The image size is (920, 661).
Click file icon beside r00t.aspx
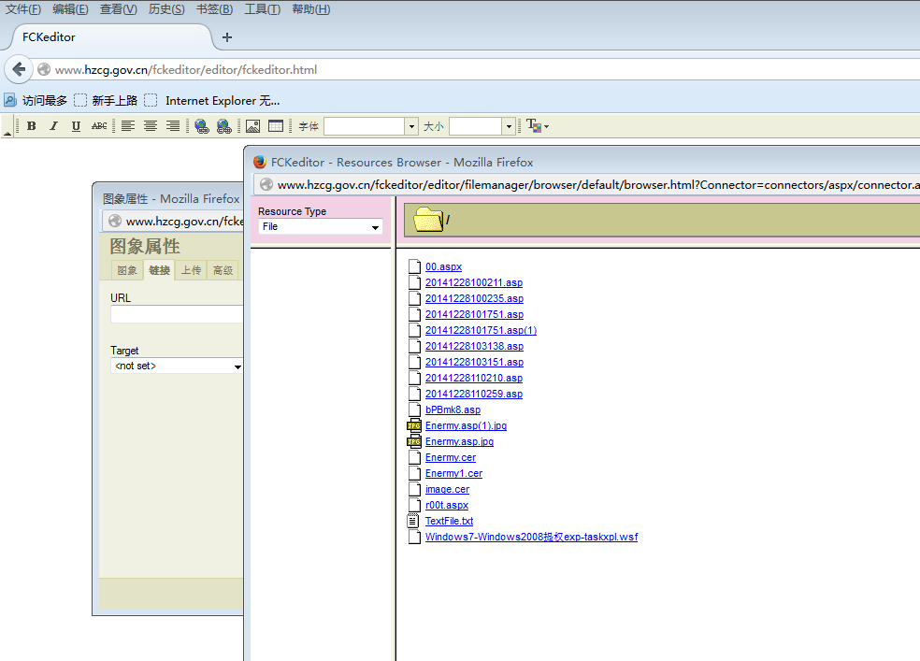pos(414,505)
